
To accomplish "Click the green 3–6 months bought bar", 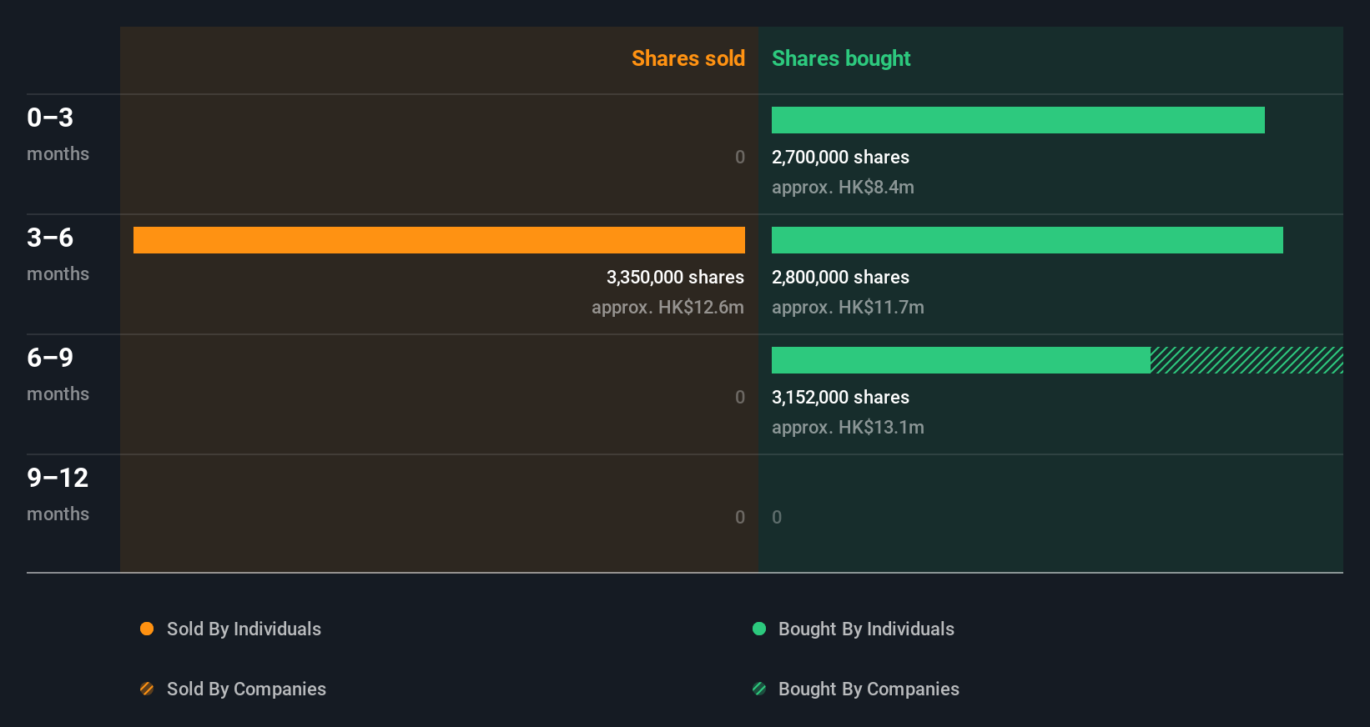I will tap(1027, 240).
